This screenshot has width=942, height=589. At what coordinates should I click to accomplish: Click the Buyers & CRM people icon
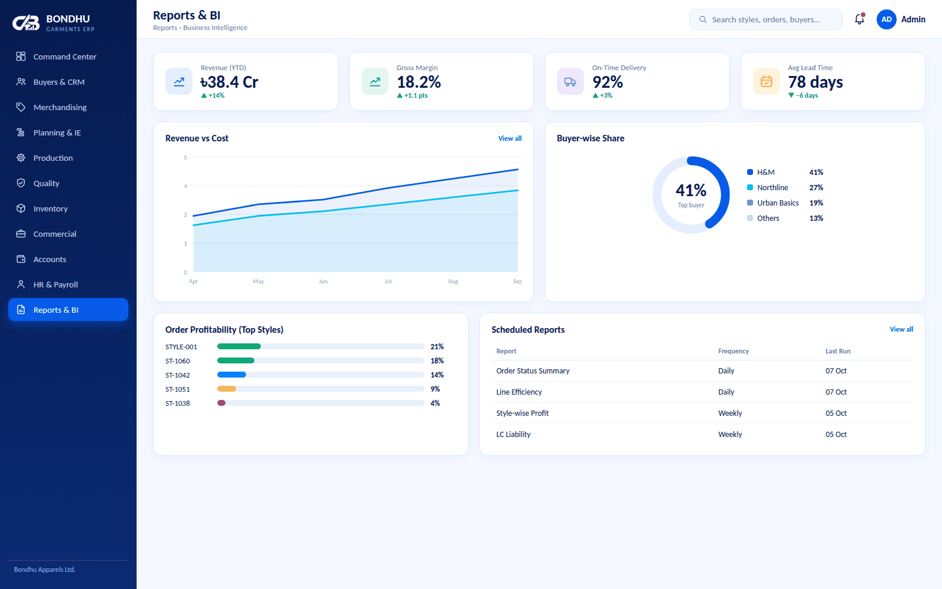click(x=21, y=82)
